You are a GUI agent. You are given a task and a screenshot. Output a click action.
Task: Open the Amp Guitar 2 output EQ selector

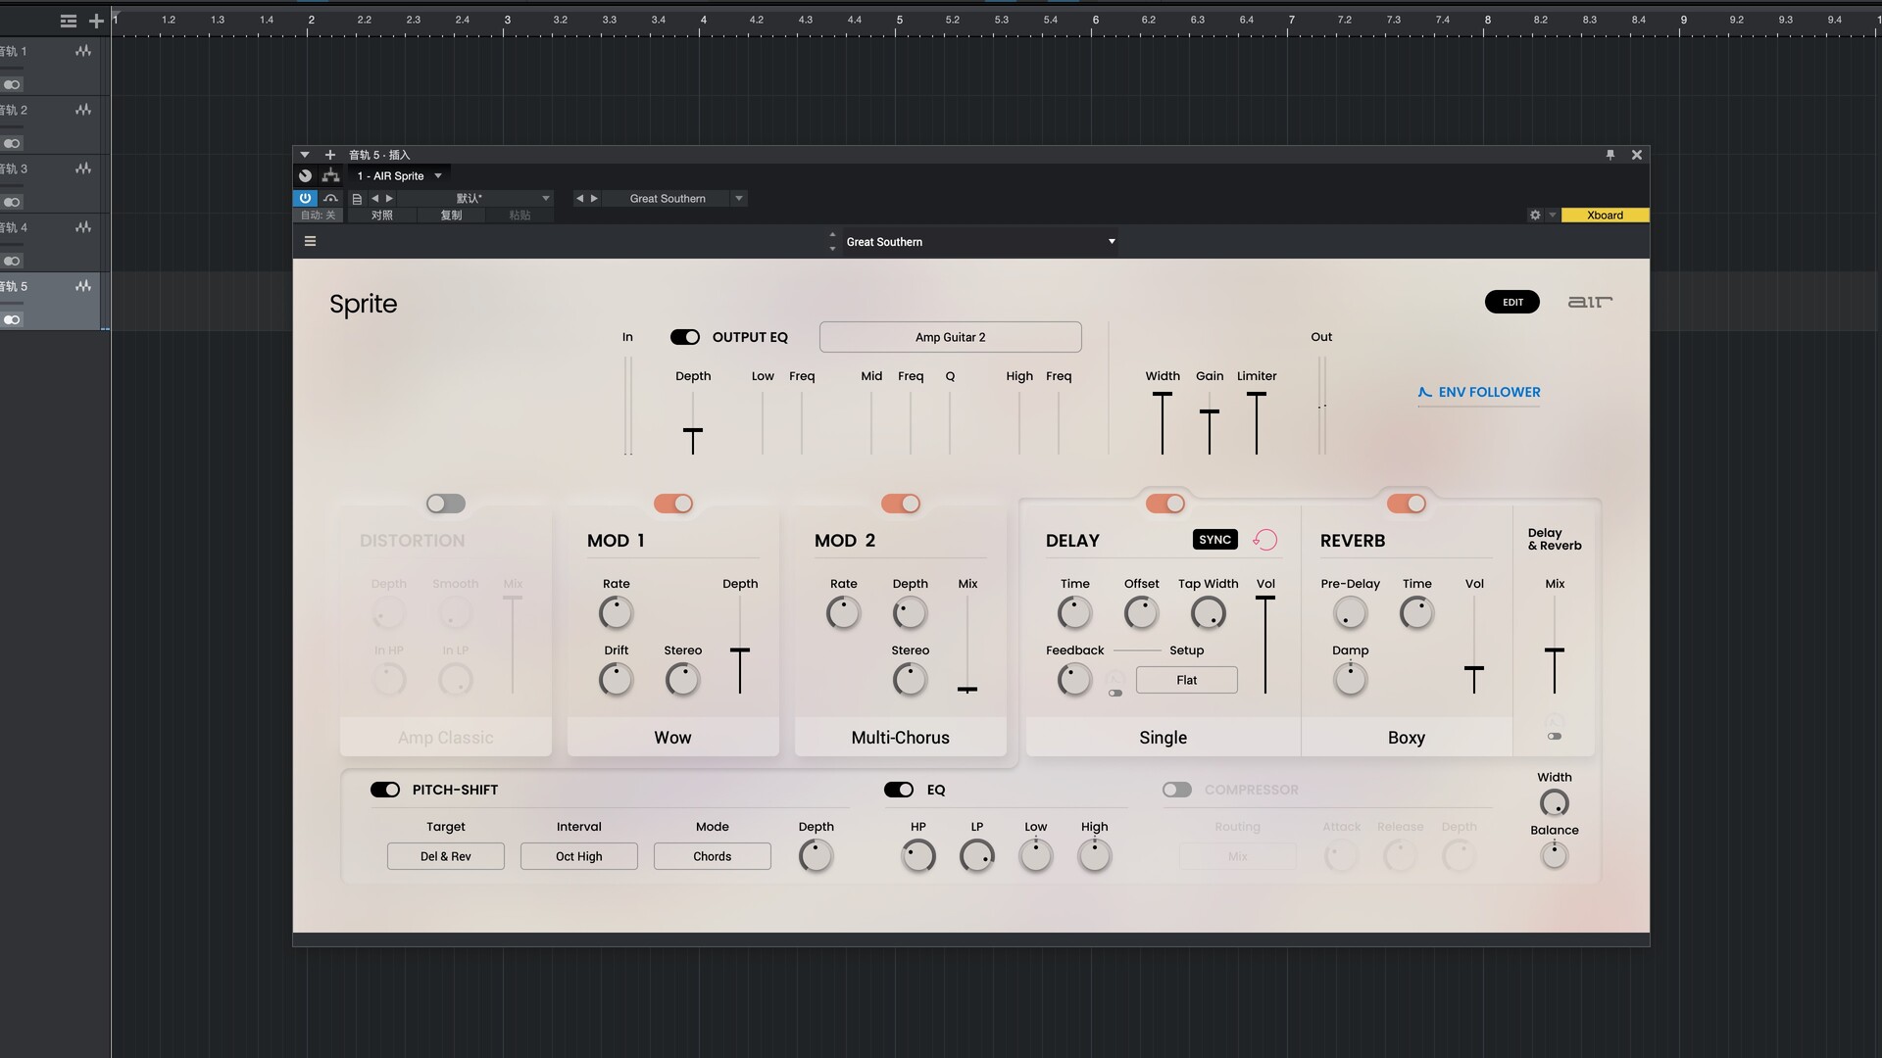coord(950,337)
